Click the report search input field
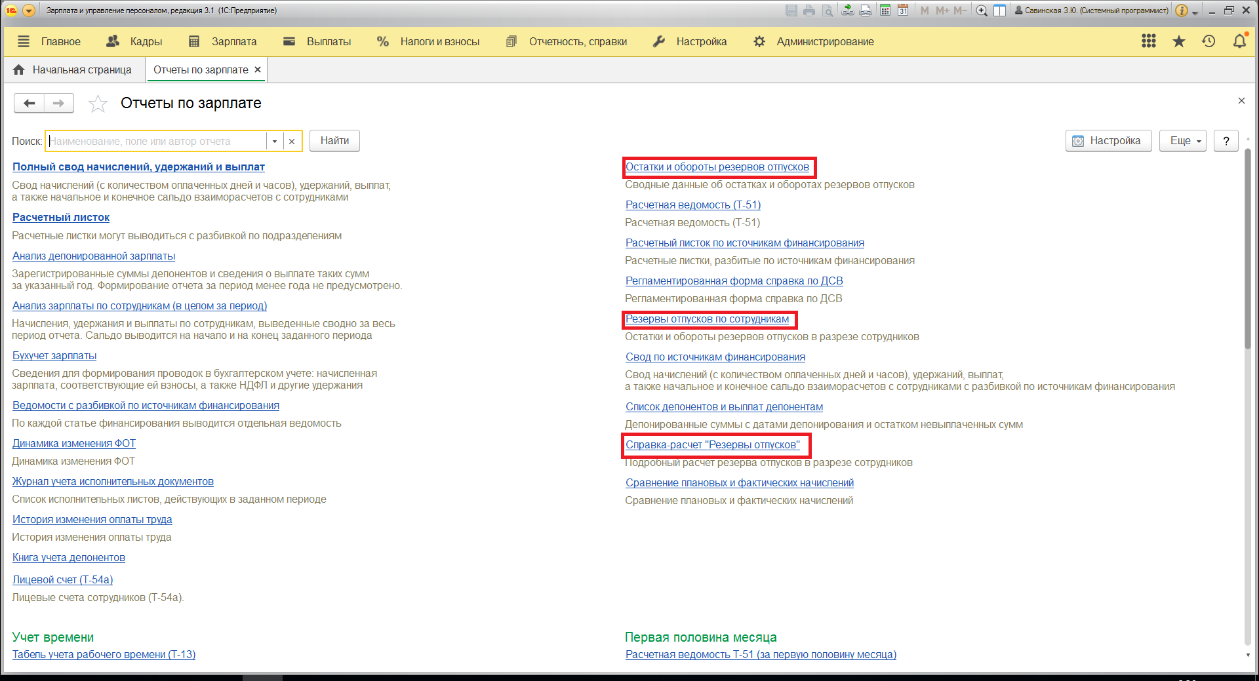1259x681 pixels. (157, 141)
